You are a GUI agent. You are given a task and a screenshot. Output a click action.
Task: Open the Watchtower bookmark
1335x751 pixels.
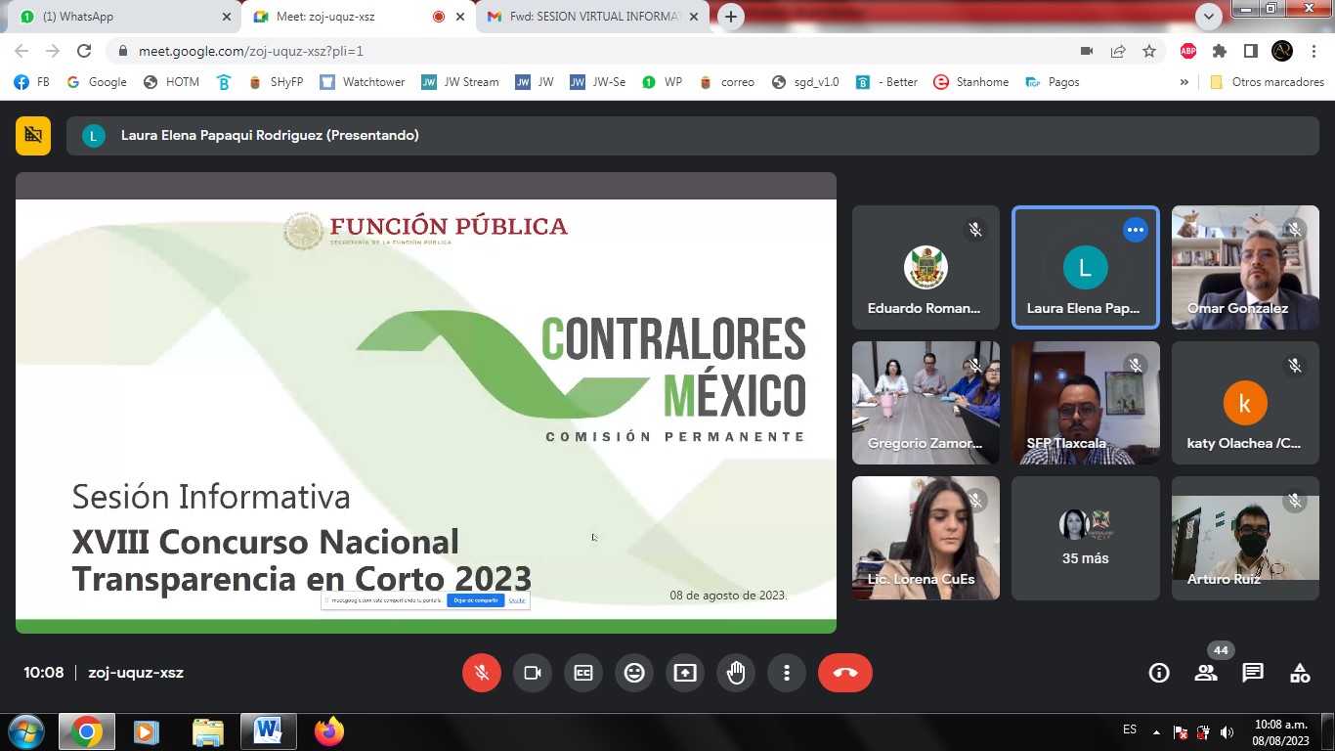pyautogui.click(x=362, y=82)
